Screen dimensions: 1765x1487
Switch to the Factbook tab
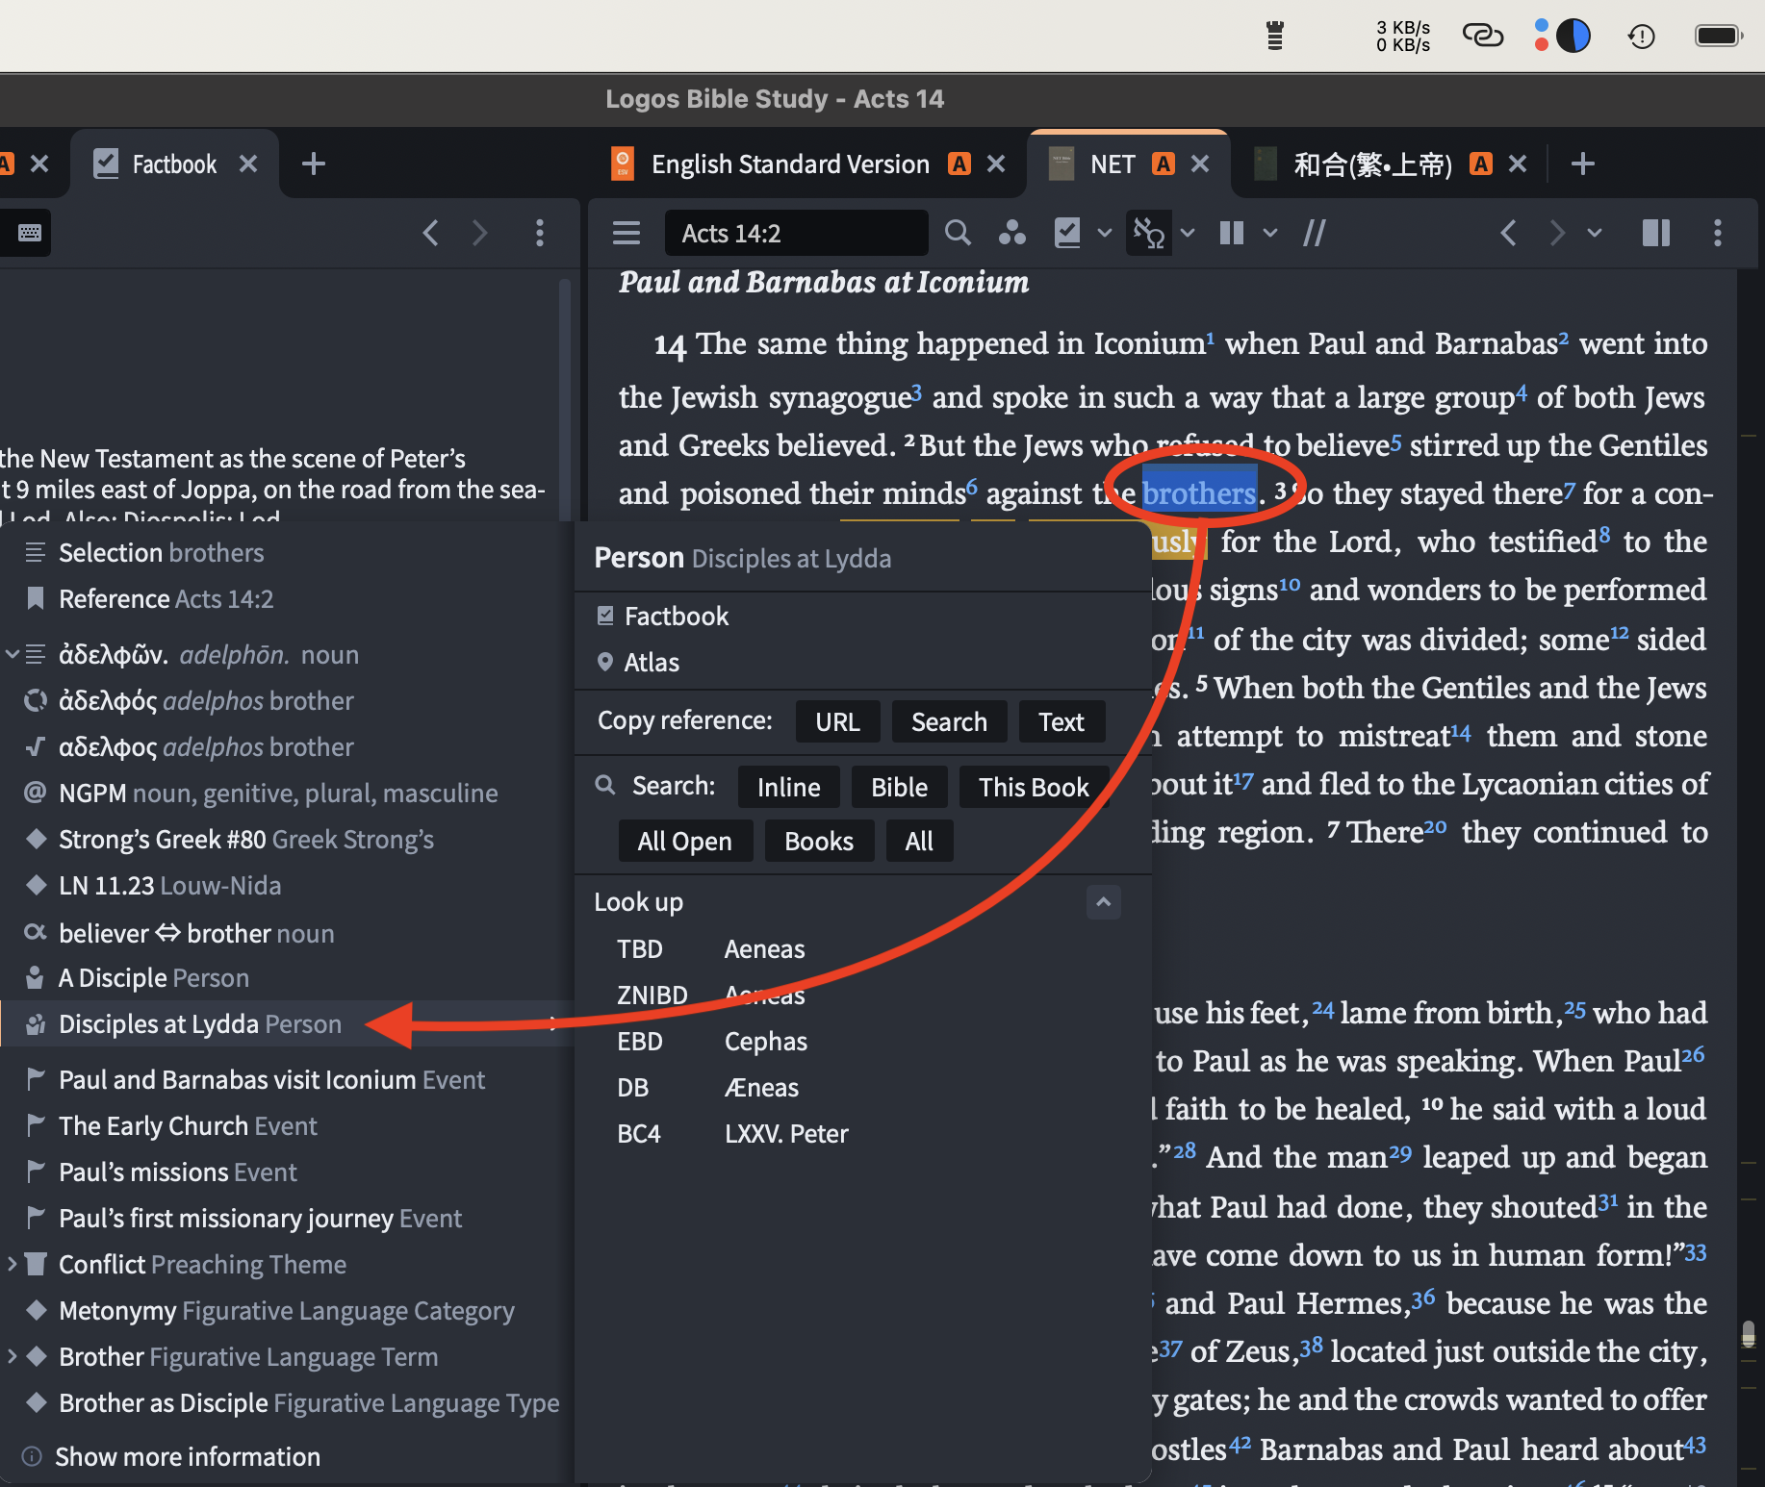point(174,164)
